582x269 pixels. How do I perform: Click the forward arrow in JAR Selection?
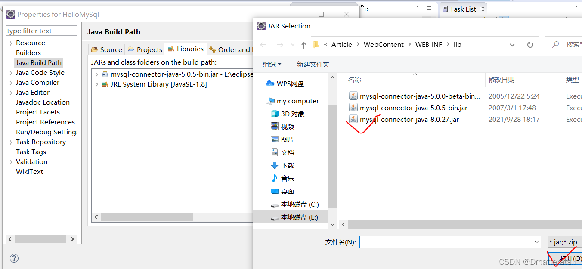pos(280,45)
